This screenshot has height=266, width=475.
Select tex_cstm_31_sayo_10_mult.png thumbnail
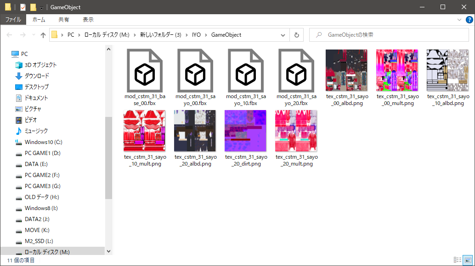pos(145,131)
